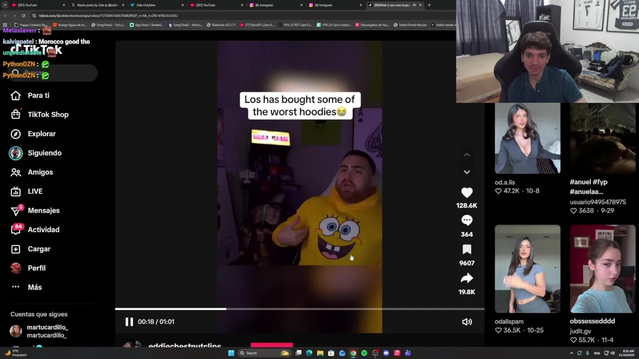Mute the video with the speaker icon

pyautogui.click(x=467, y=322)
